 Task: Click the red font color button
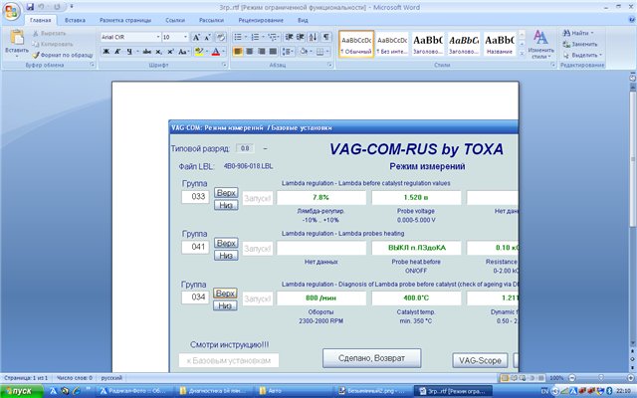click(216, 52)
